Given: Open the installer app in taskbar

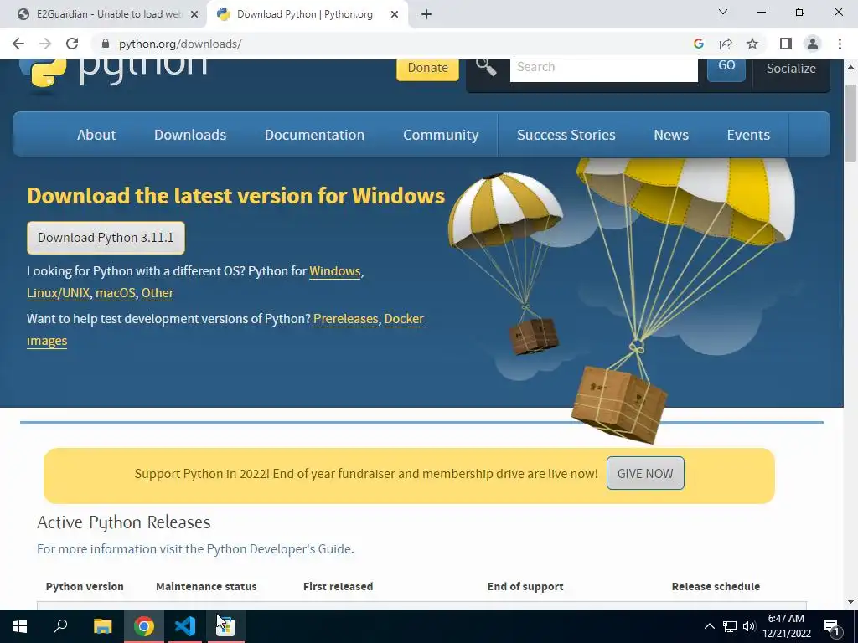Looking at the screenshot, I should 226,626.
